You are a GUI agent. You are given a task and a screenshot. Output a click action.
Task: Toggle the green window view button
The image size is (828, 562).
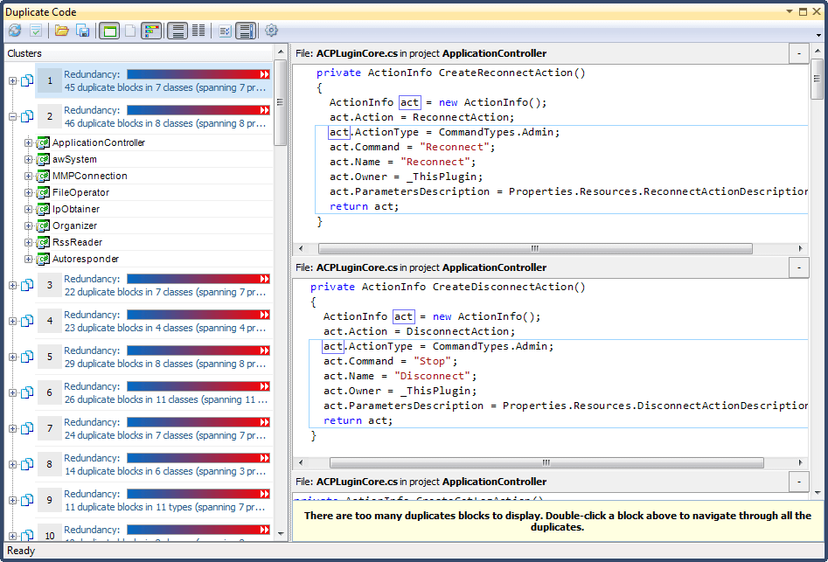click(x=109, y=31)
